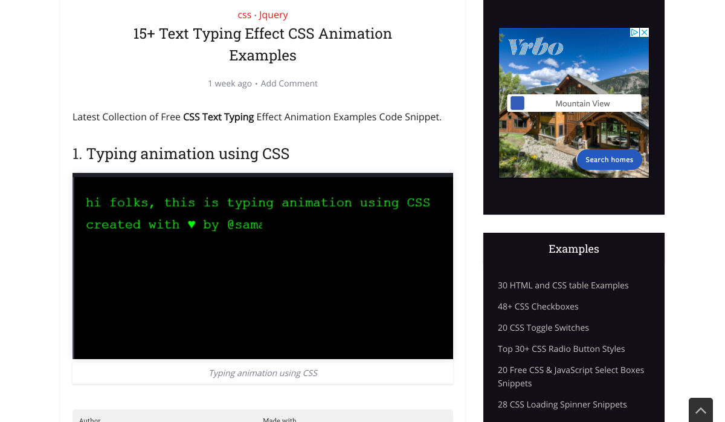Click the Vrbo logo in the ad

click(x=536, y=47)
